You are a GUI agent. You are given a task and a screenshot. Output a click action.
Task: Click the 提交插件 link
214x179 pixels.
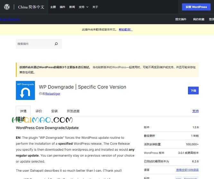pyautogui.click(x=181, y=19)
